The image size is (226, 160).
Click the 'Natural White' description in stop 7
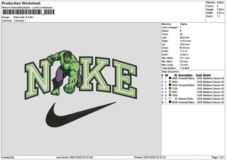pyautogui.click(x=186, y=99)
